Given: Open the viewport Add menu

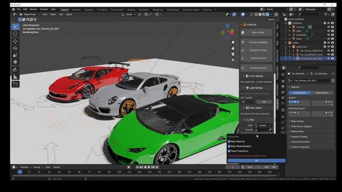Looking at the screenshot, I should pyautogui.click(x=61, y=14).
